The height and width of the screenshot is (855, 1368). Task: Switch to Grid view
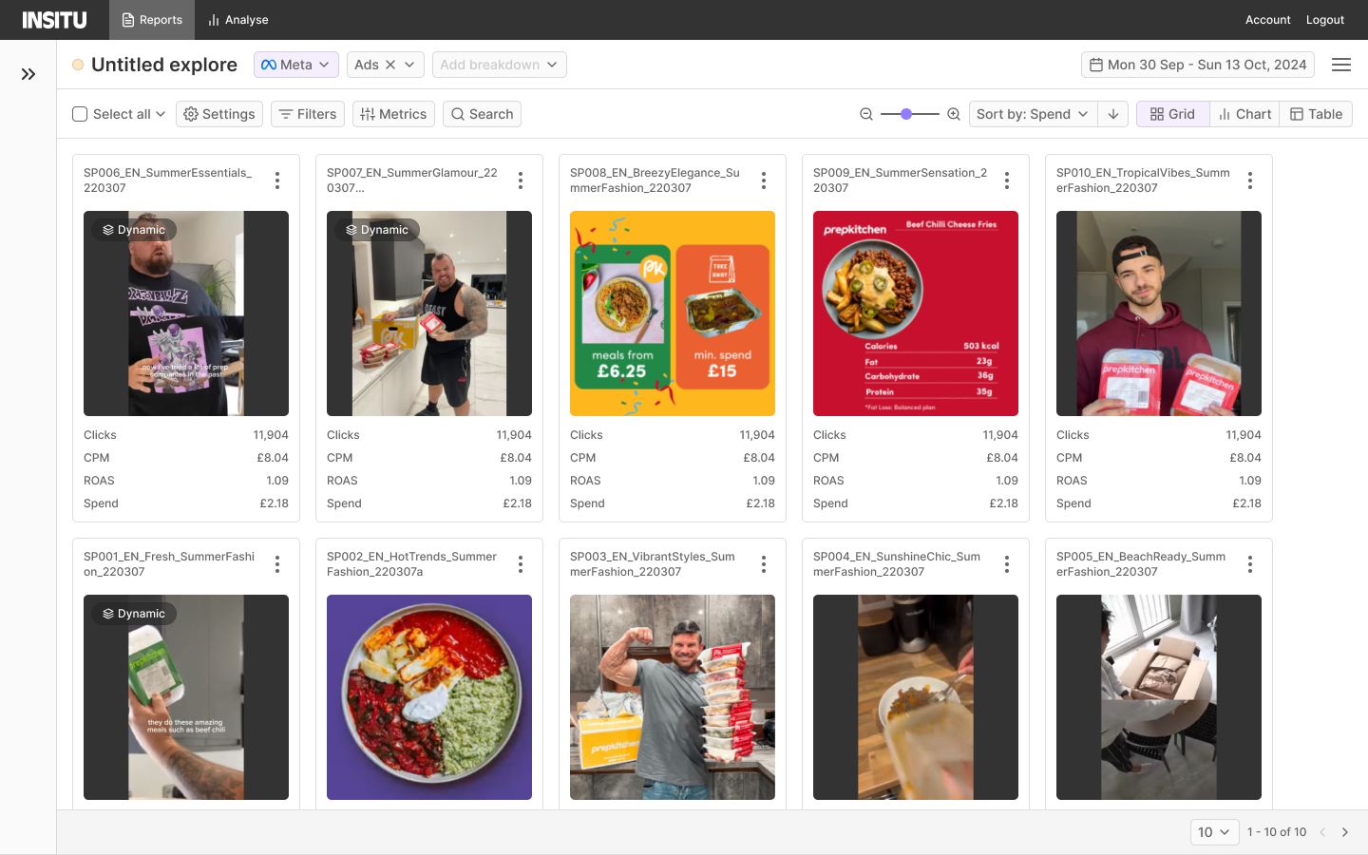[x=1172, y=114]
